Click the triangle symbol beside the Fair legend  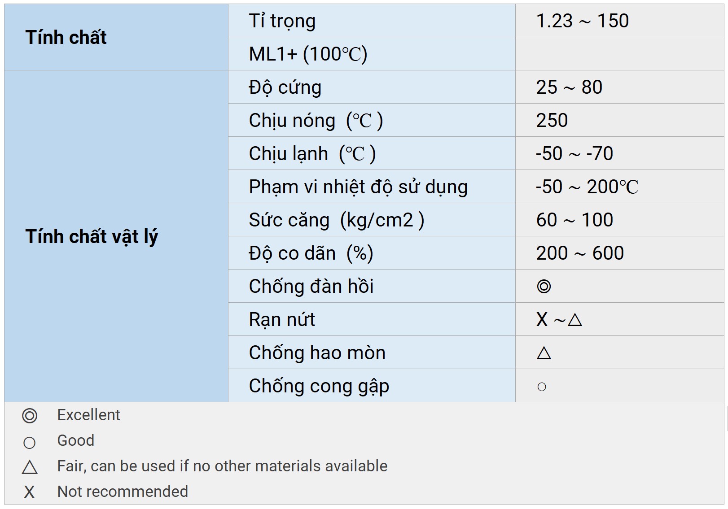tap(30, 467)
